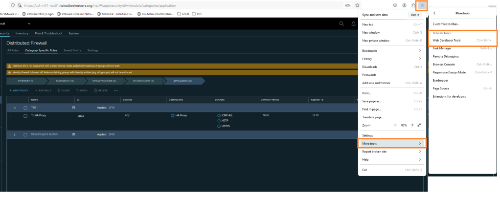The height and width of the screenshot is (197, 500).
Task: Open the Firefox hamburger menu
Action: click(x=421, y=5)
